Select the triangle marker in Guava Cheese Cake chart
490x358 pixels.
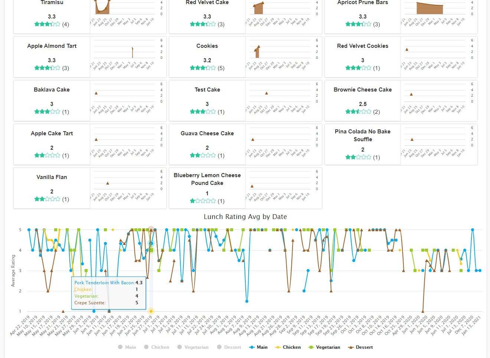tap(253, 139)
